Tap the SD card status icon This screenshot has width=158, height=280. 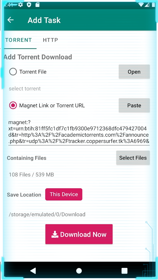pos(37,5)
